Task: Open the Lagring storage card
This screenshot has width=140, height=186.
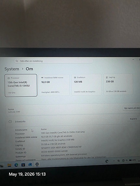Action: [x=118, y=84]
